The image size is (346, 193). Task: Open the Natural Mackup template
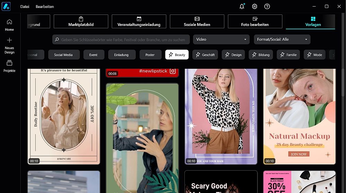pos(299,116)
